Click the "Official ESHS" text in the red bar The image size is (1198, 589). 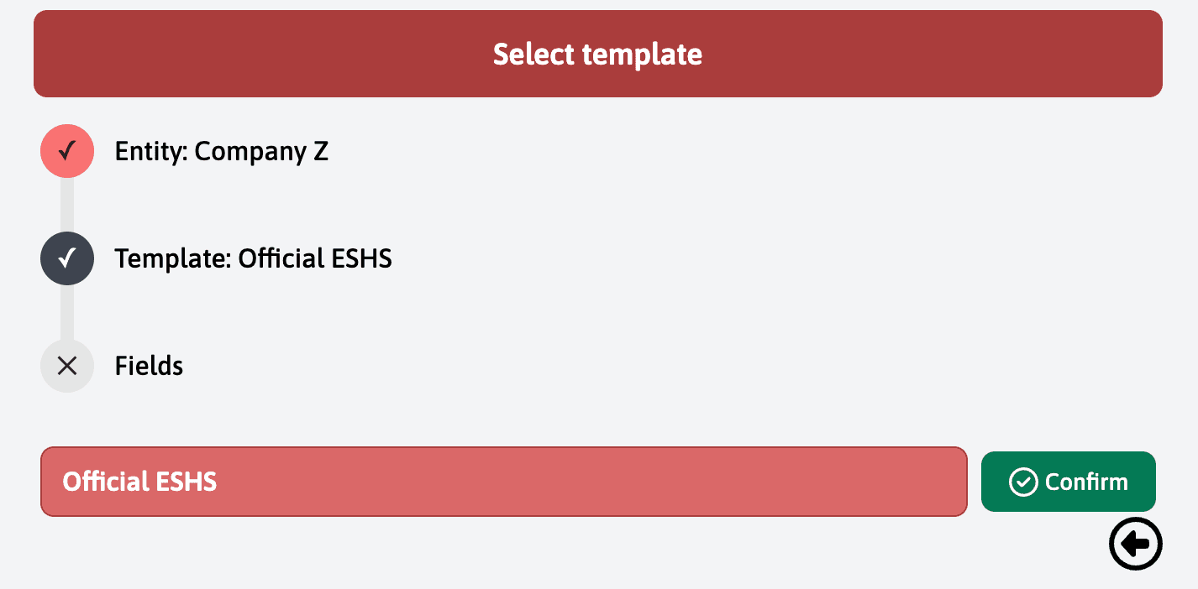pos(139,482)
